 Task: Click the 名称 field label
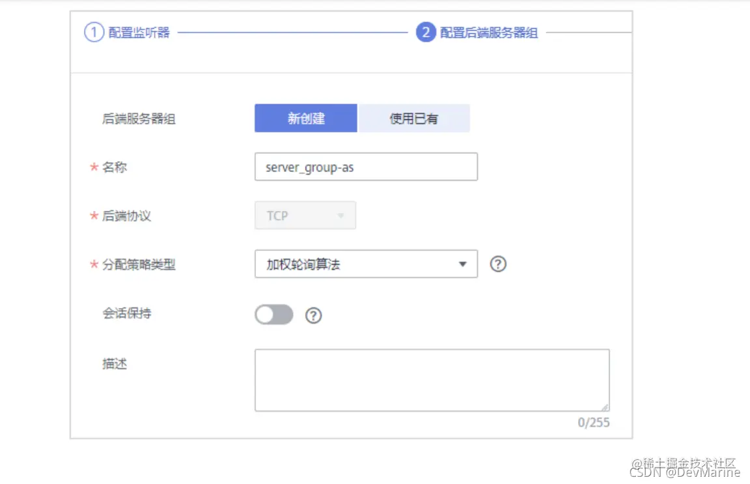click(115, 167)
